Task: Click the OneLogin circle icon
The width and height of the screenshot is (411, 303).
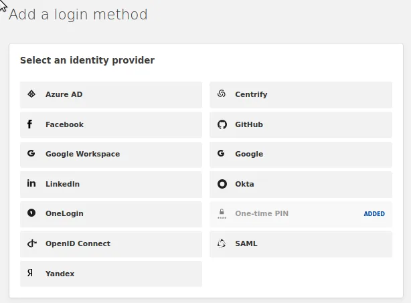Action: pos(31,213)
